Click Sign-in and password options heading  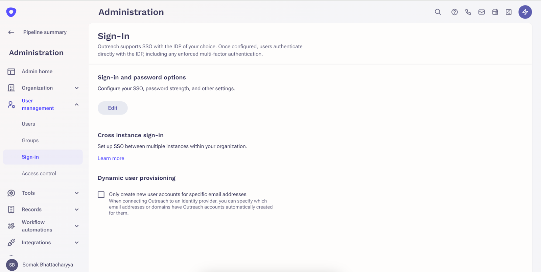click(142, 77)
